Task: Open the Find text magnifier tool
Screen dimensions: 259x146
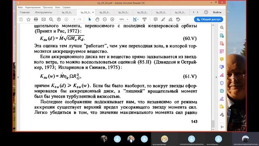Action: click(51, 19)
